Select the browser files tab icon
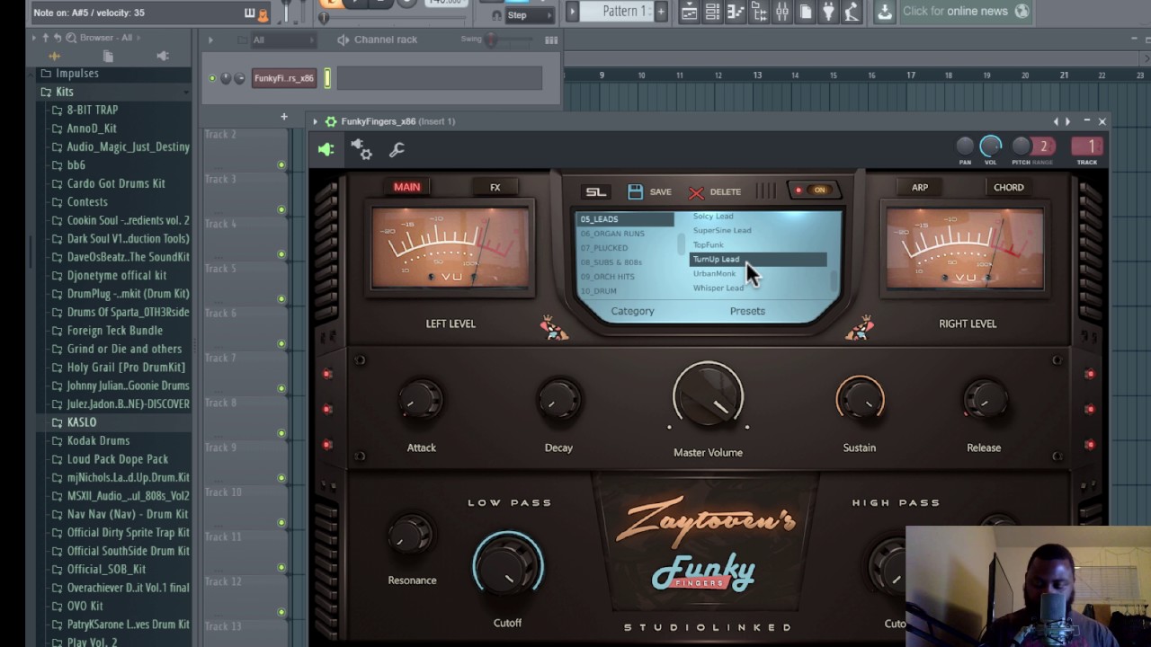This screenshot has width=1151, height=647. [108, 56]
